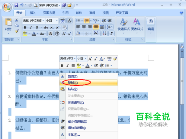This screenshot has height=139, width=186.
Task: Select Format Painter brush in ribbon clipboard group
Action: (x=17, y=31)
